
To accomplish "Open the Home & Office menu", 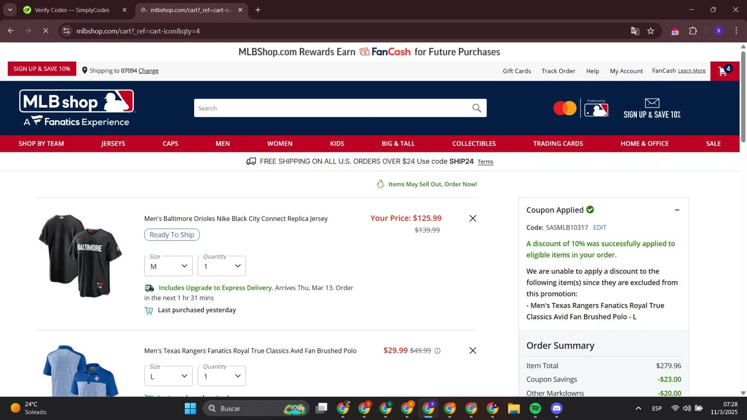I will (644, 143).
